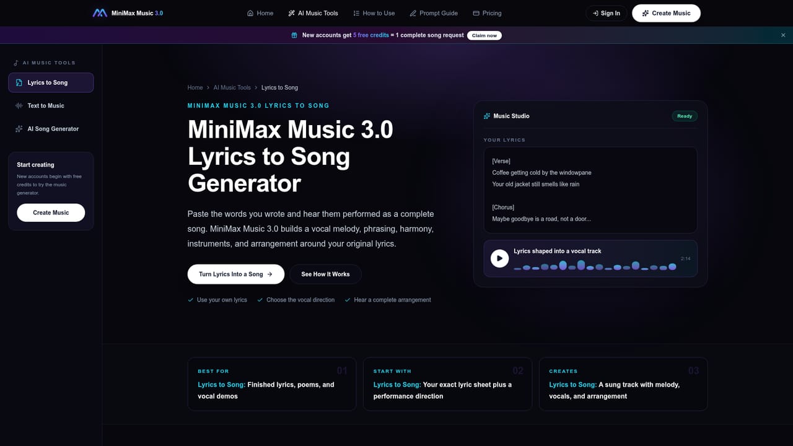This screenshot has height=446, width=793.
Task: Click the Lyrics to Song breadcrumb text
Action: (x=279, y=87)
